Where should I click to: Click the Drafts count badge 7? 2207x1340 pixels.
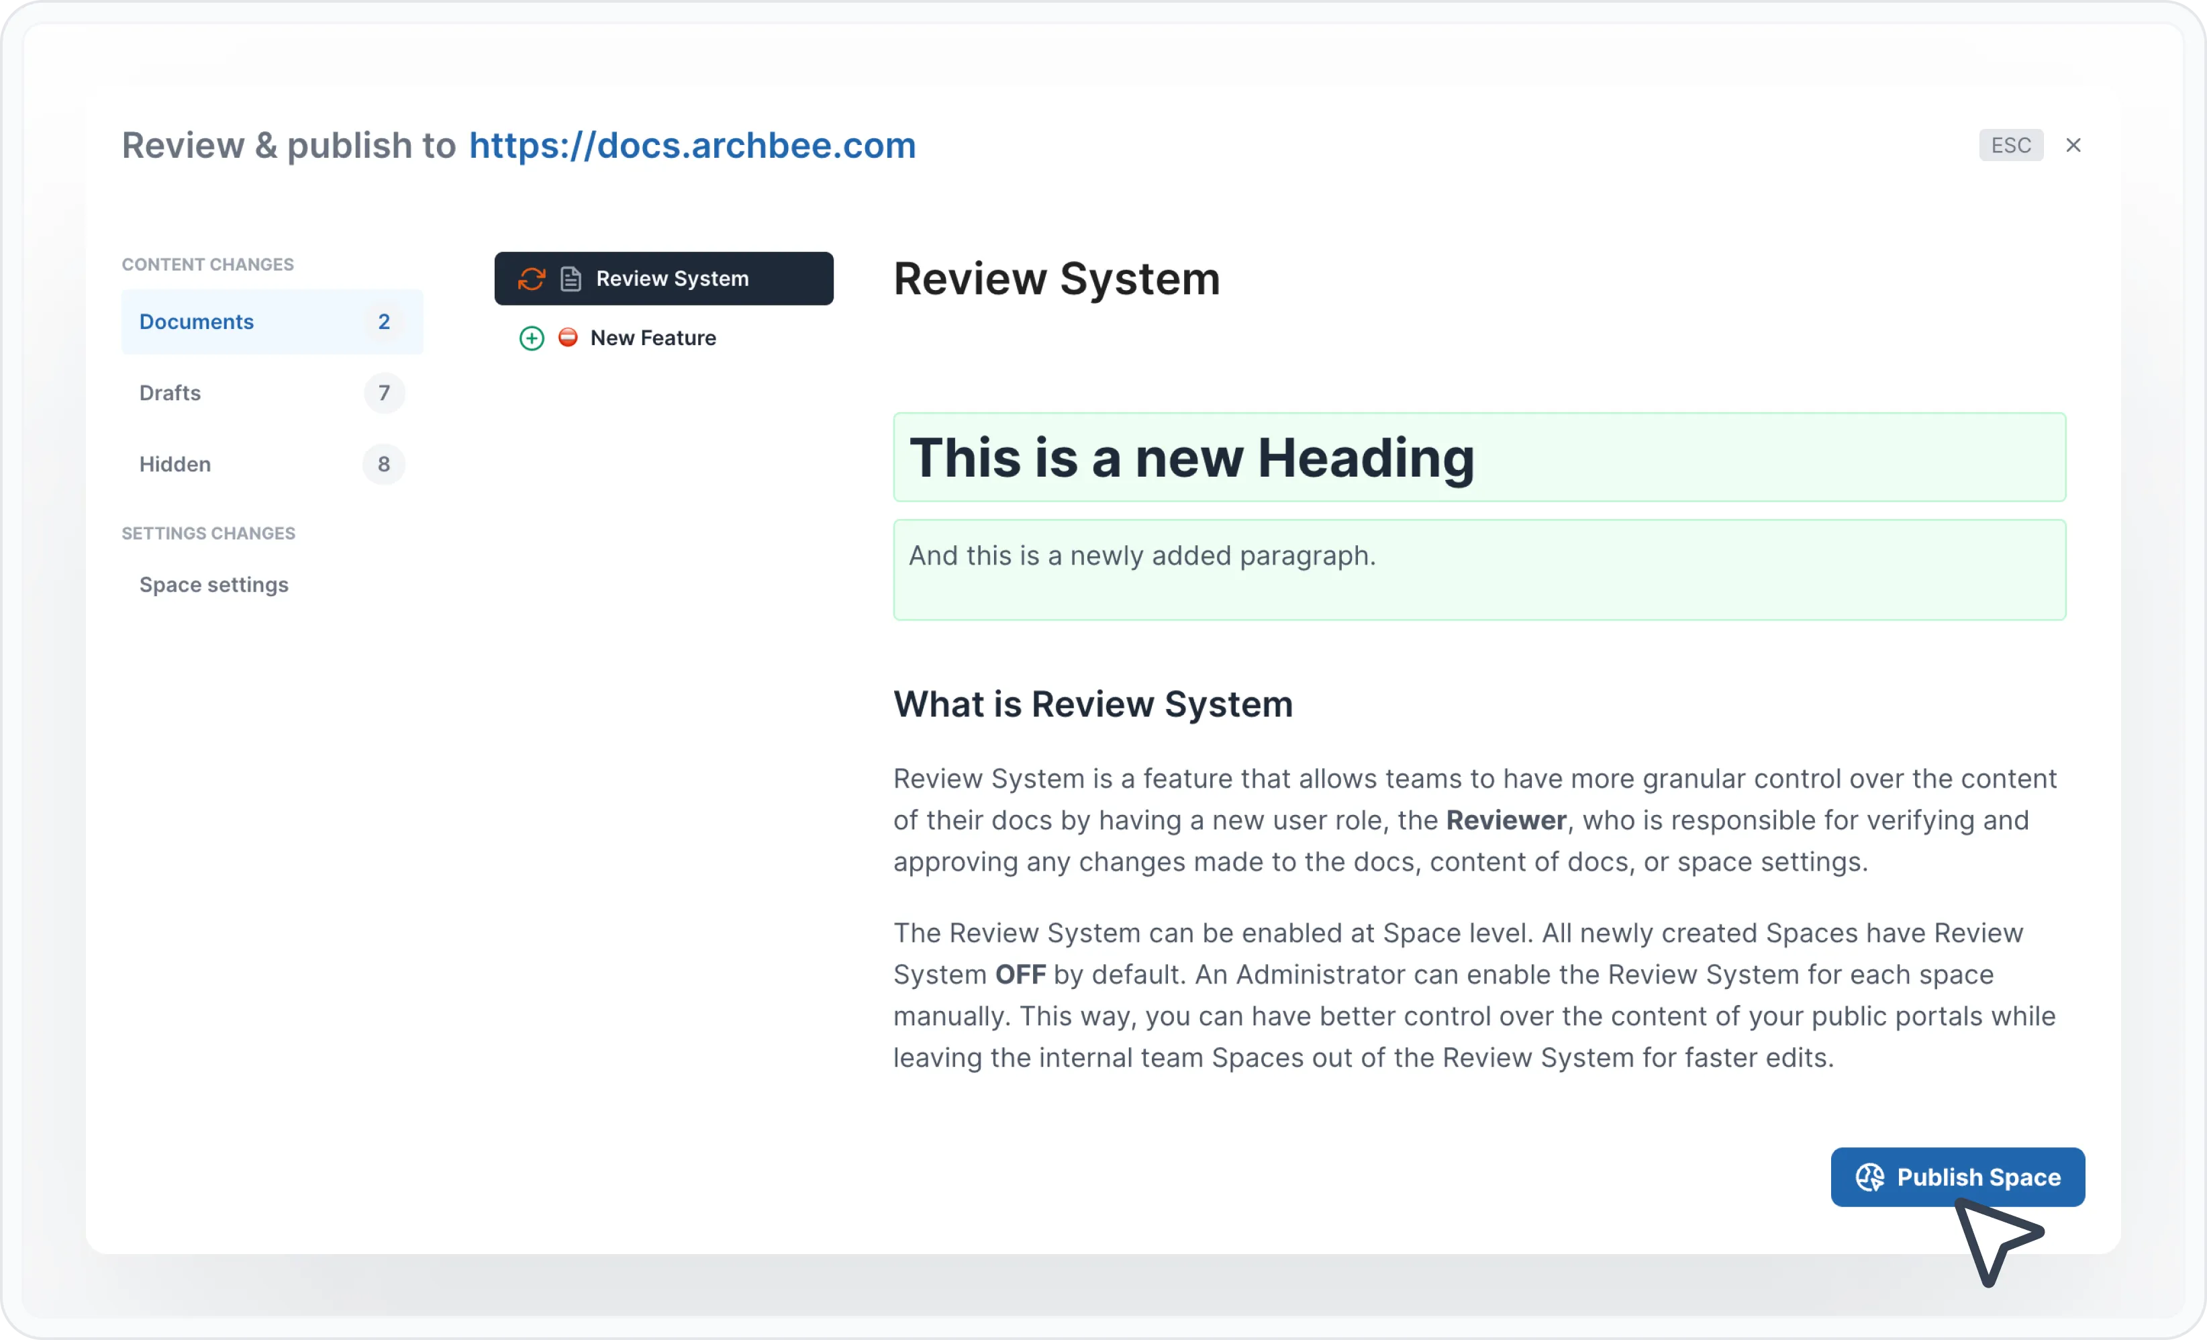383,393
